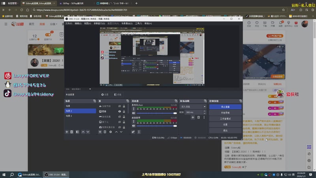
Task: Open audio mixer footer three-dot menu
Action: point(139,132)
